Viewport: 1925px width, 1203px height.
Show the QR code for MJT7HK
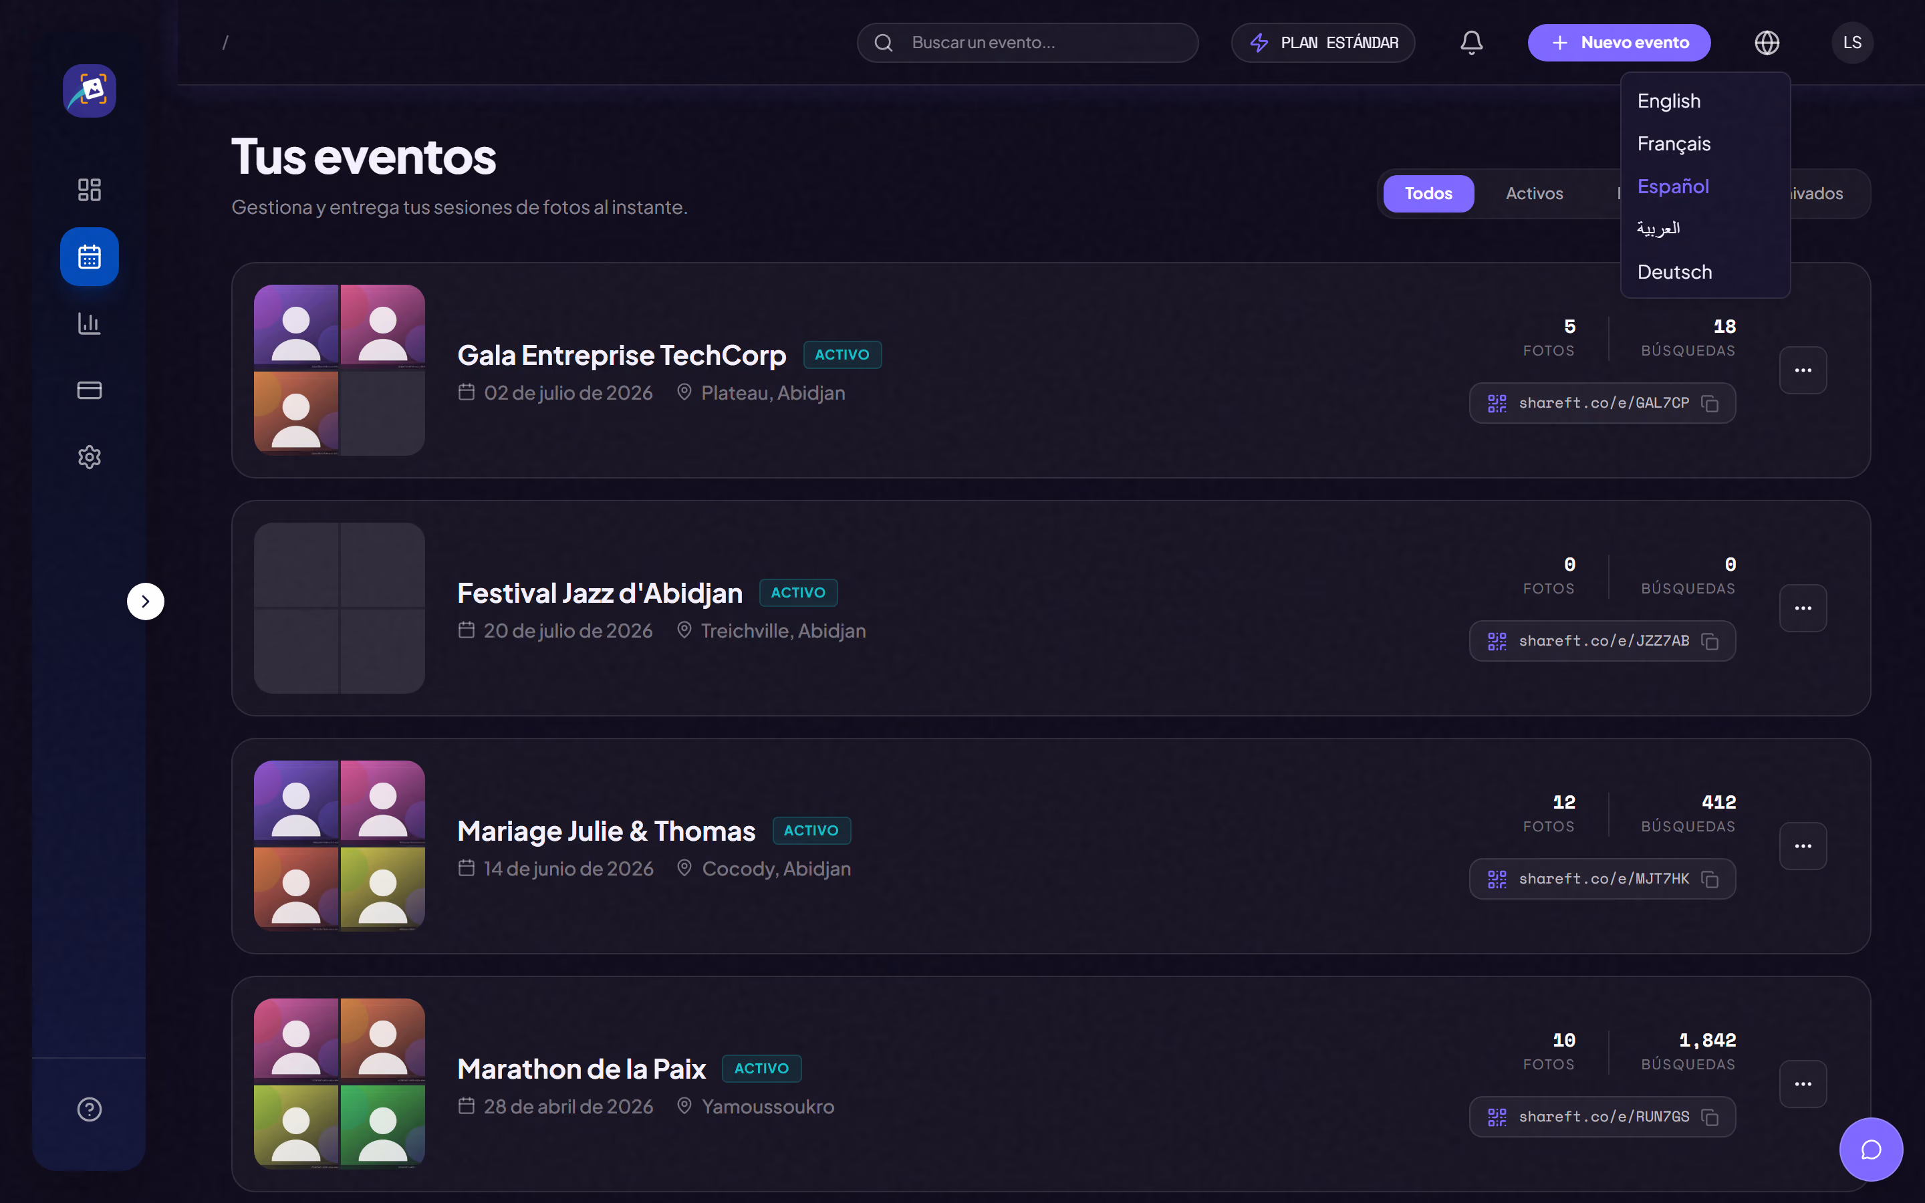pos(1497,879)
